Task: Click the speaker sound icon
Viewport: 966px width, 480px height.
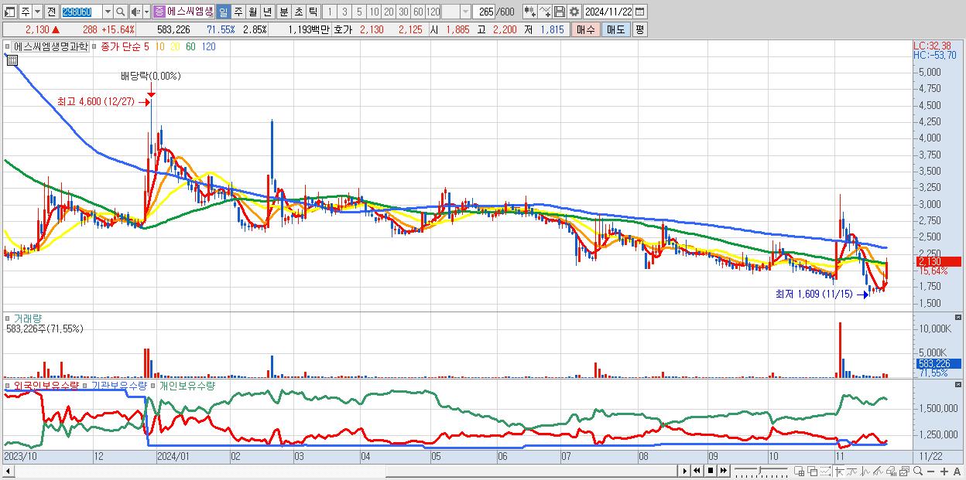Action: point(136,12)
